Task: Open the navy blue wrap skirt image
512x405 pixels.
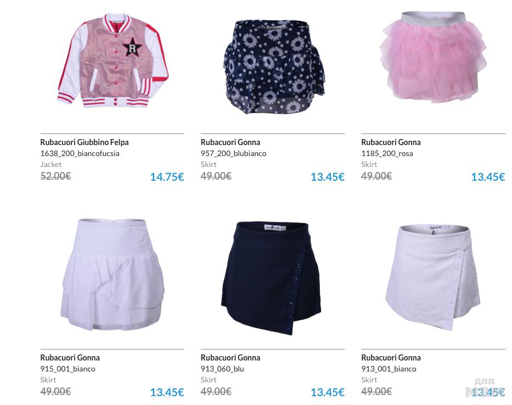Action: click(x=271, y=278)
